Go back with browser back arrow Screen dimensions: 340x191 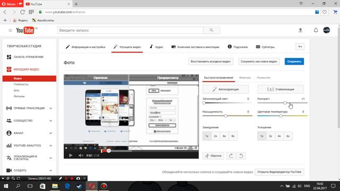tap(5, 12)
